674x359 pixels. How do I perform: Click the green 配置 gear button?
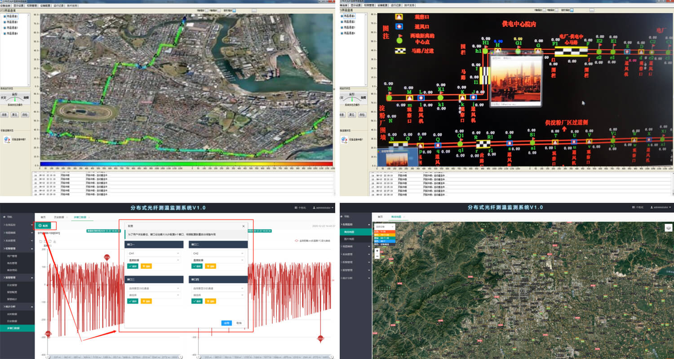[x=43, y=226]
